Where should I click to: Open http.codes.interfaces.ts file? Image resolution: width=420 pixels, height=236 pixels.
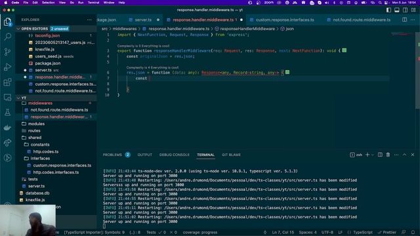(56, 172)
